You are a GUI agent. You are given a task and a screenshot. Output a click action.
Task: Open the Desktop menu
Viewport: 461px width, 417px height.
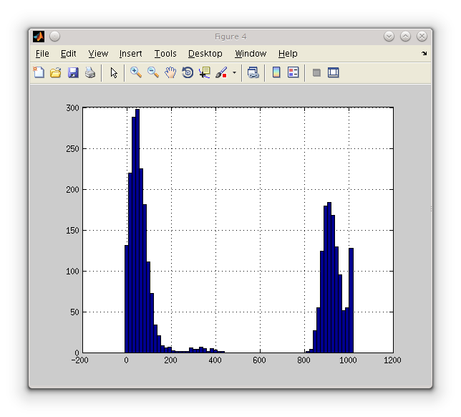(x=205, y=54)
